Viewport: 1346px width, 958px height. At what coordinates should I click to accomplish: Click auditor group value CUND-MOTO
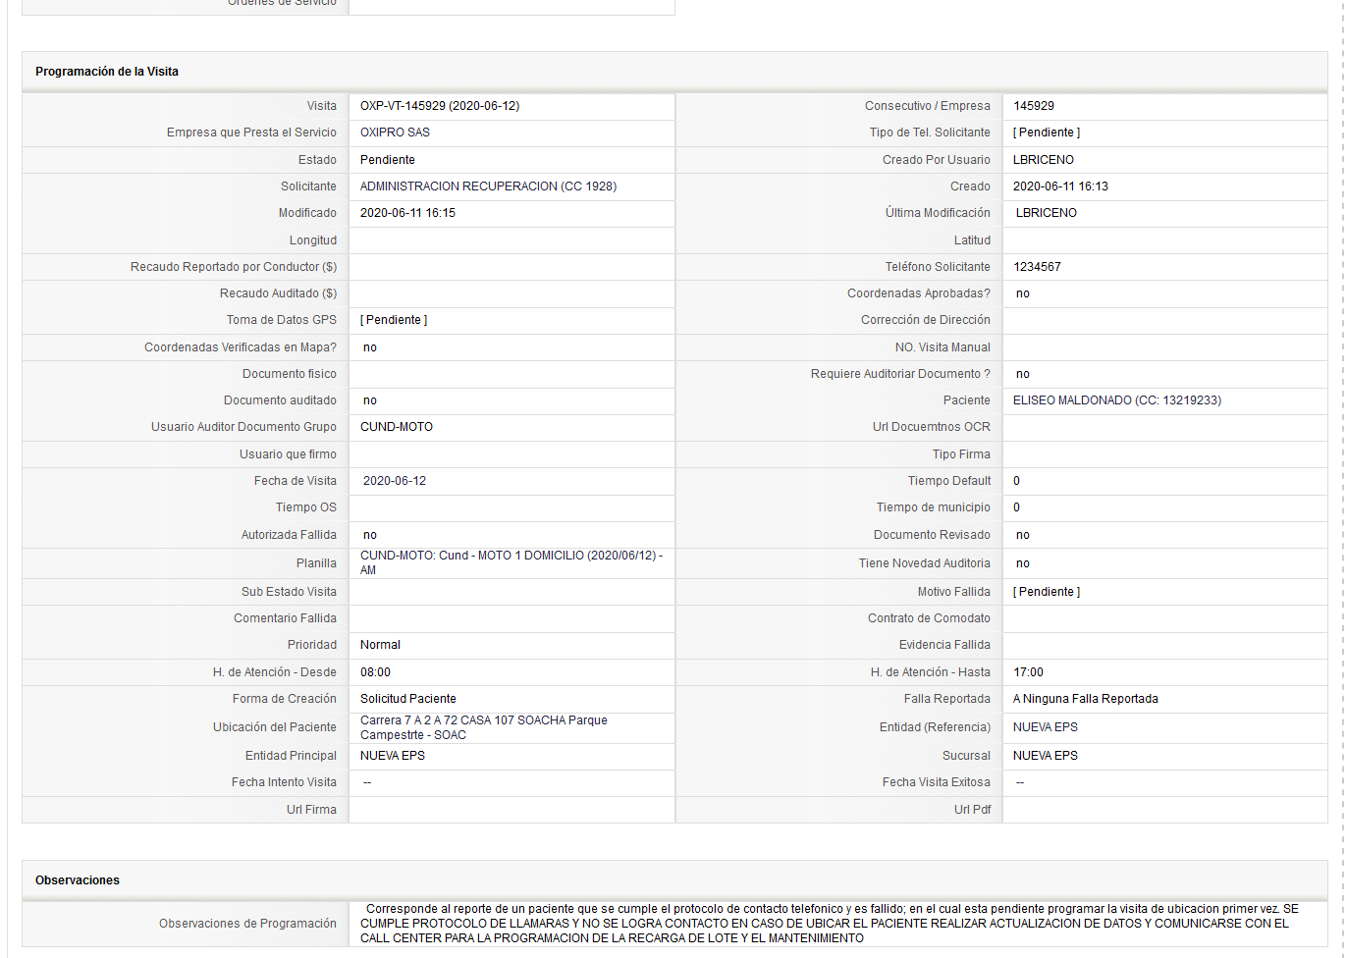click(397, 427)
